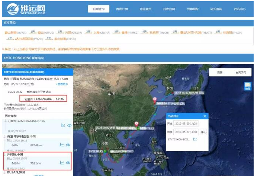Click the 887.69nm distance value

36,145
